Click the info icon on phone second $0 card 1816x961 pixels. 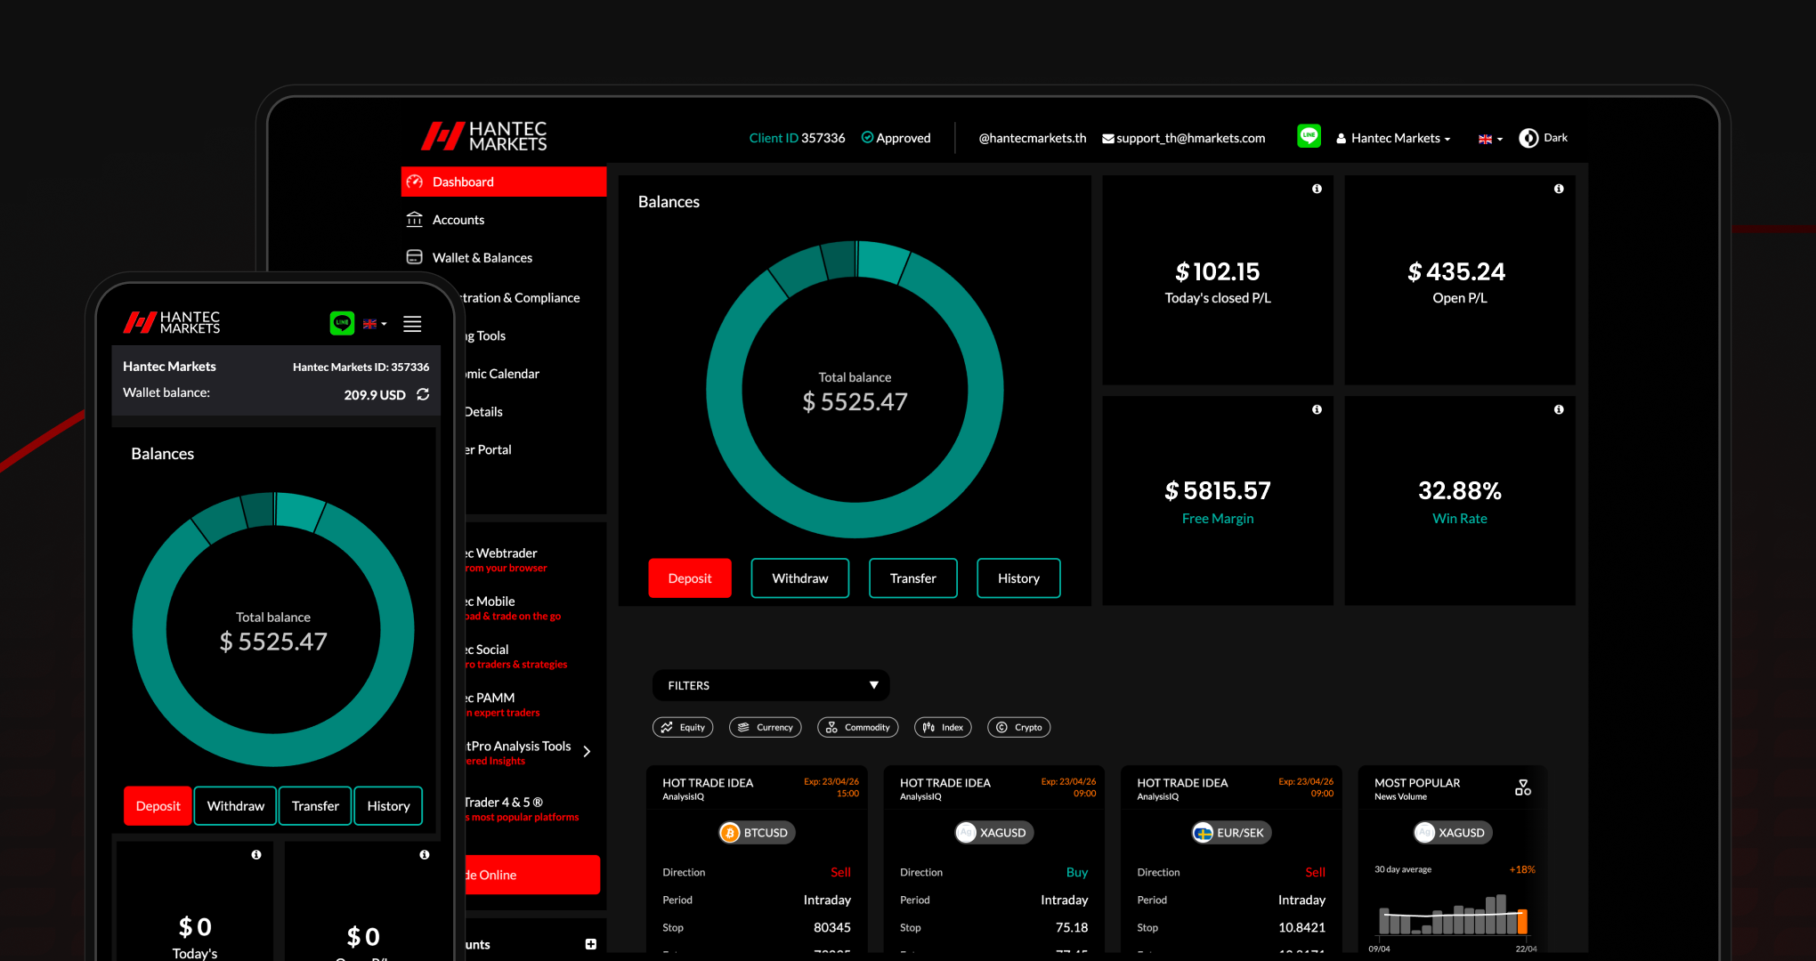(425, 854)
